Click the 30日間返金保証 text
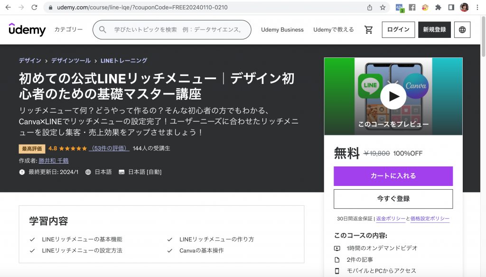486x277 pixels. point(355,219)
